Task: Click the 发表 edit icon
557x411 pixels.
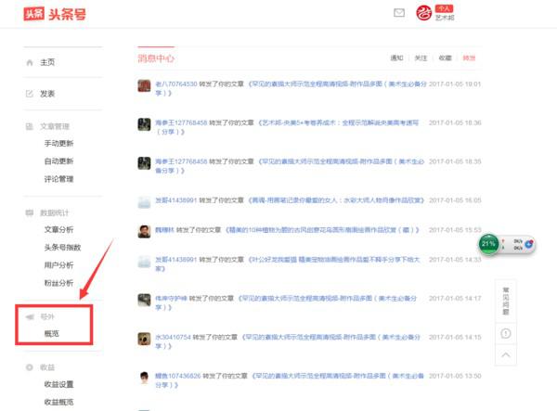Action: [30, 94]
